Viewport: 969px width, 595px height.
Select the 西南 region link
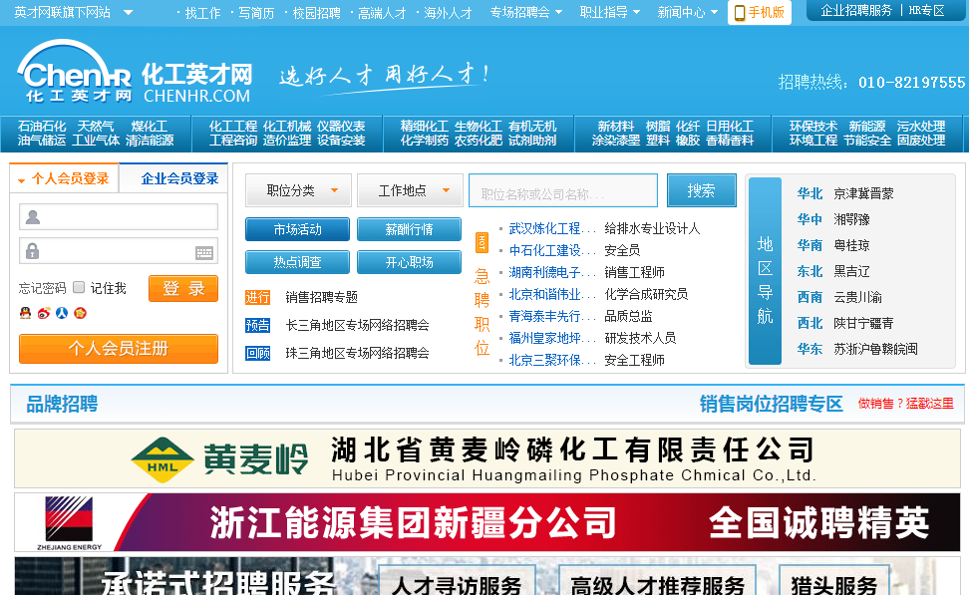(x=809, y=297)
